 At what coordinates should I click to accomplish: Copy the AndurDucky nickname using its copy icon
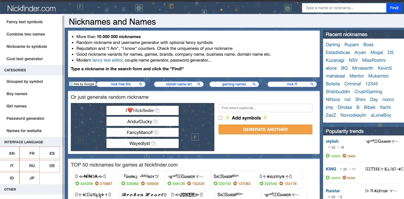(155, 122)
